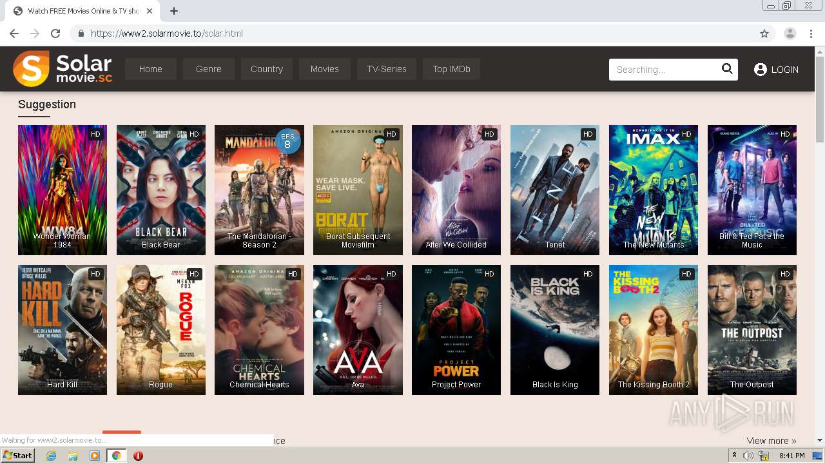Screen dimensions: 825x464
Task: Open Wonder Woman 1984 poster
Action: click(x=63, y=190)
